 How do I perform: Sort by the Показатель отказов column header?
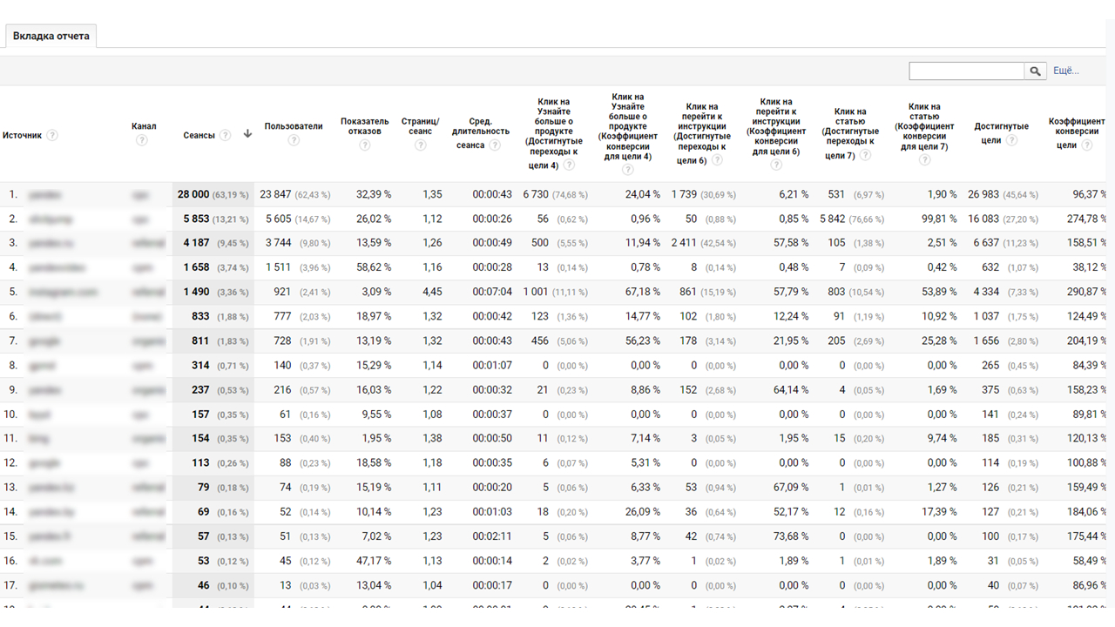coord(365,126)
